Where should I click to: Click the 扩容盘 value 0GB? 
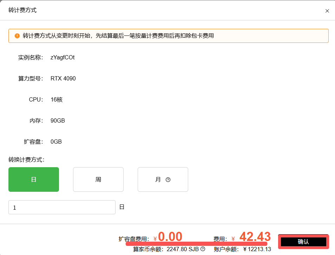[56, 142]
